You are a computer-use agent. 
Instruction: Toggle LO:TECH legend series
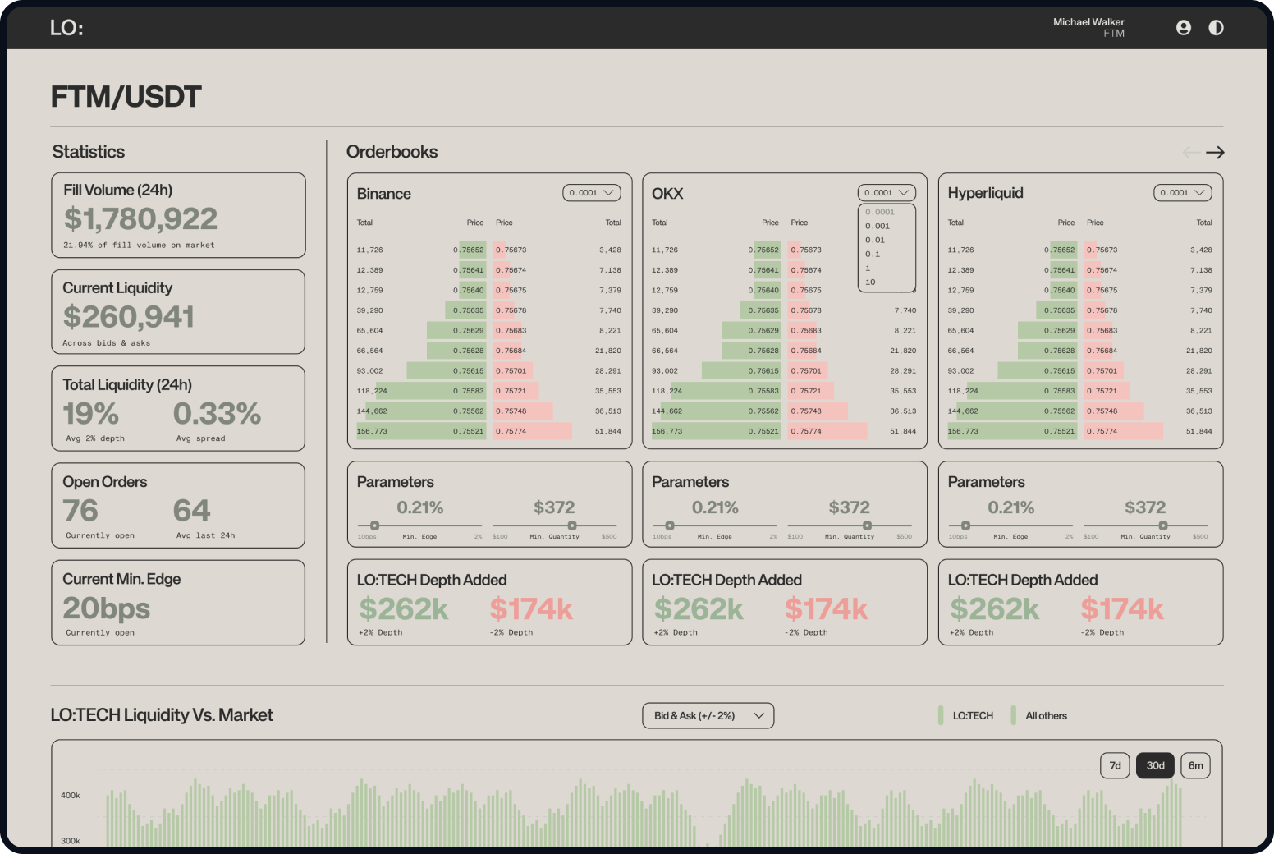(966, 716)
